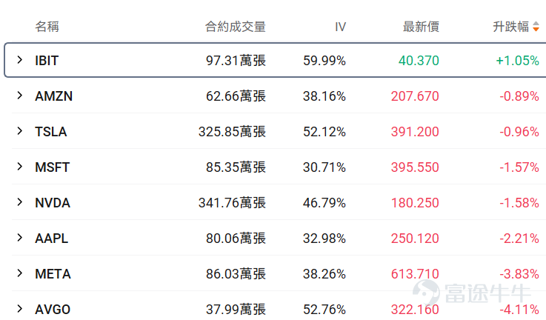The width and height of the screenshot is (546, 320).
Task: Expand the MSFT row chevron
Action: (20, 167)
